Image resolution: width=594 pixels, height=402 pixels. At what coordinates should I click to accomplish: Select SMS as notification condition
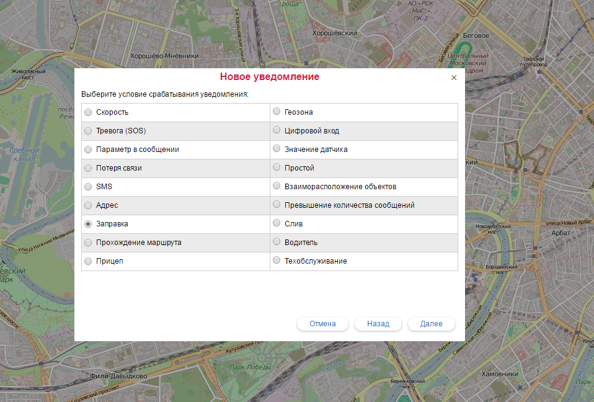coord(87,187)
